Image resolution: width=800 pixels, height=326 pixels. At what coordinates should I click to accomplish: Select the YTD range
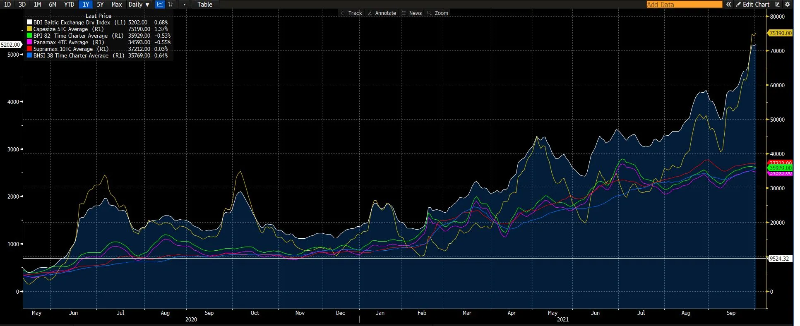coord(69,5)
